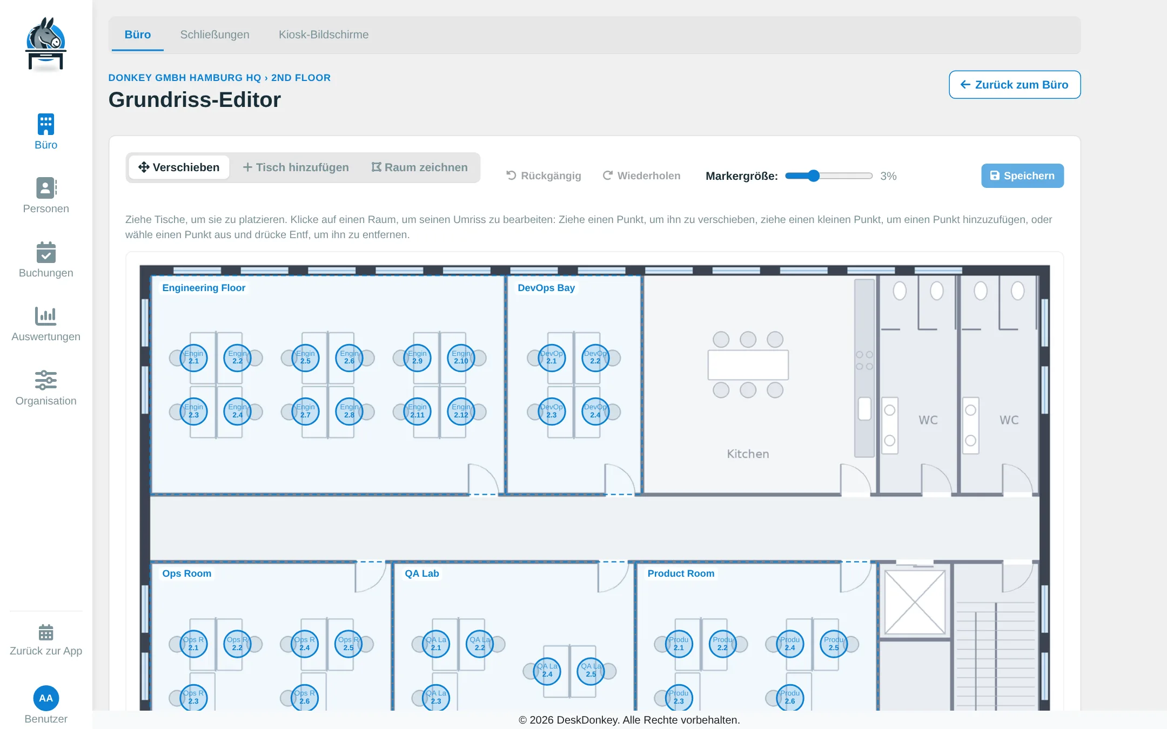This screenshot has width=1167, height=729.
Task: Click the Rückgängig undo button
Action: [544, 175]
